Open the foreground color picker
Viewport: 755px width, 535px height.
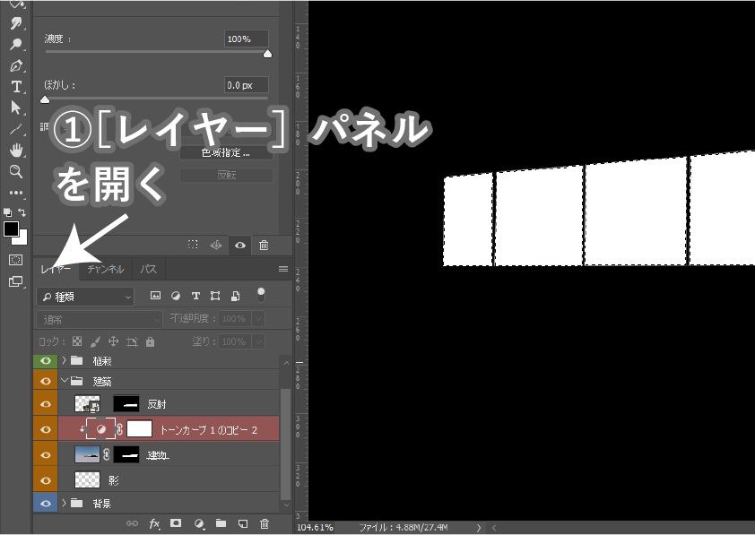(x=11, y=229)
